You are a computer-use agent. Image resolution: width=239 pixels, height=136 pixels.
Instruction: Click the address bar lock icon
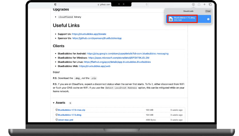pos(98,4)
